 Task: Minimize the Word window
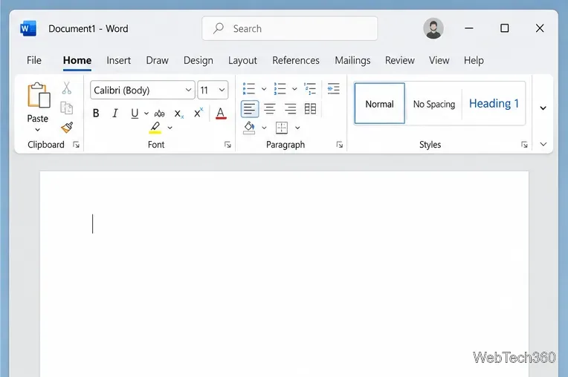coord(469,28)
